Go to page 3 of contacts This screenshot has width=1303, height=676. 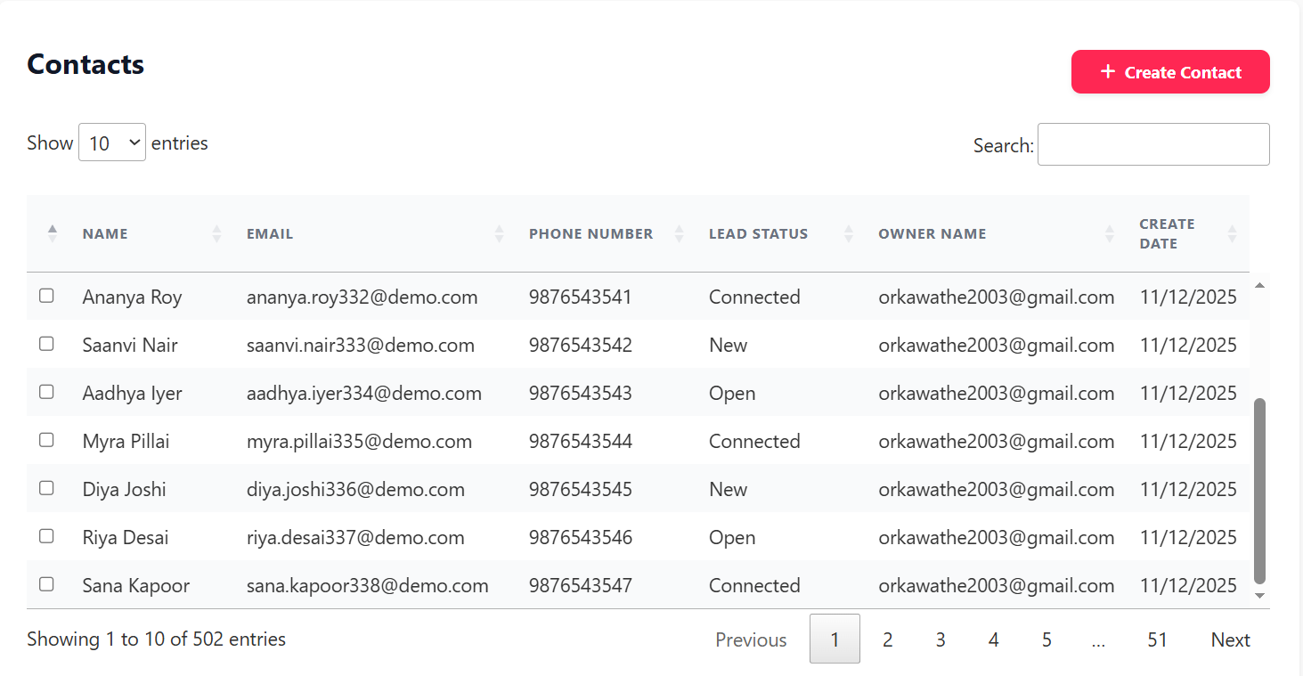[x=941, y=639]
